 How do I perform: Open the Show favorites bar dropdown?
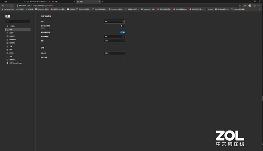coord(114,37)
